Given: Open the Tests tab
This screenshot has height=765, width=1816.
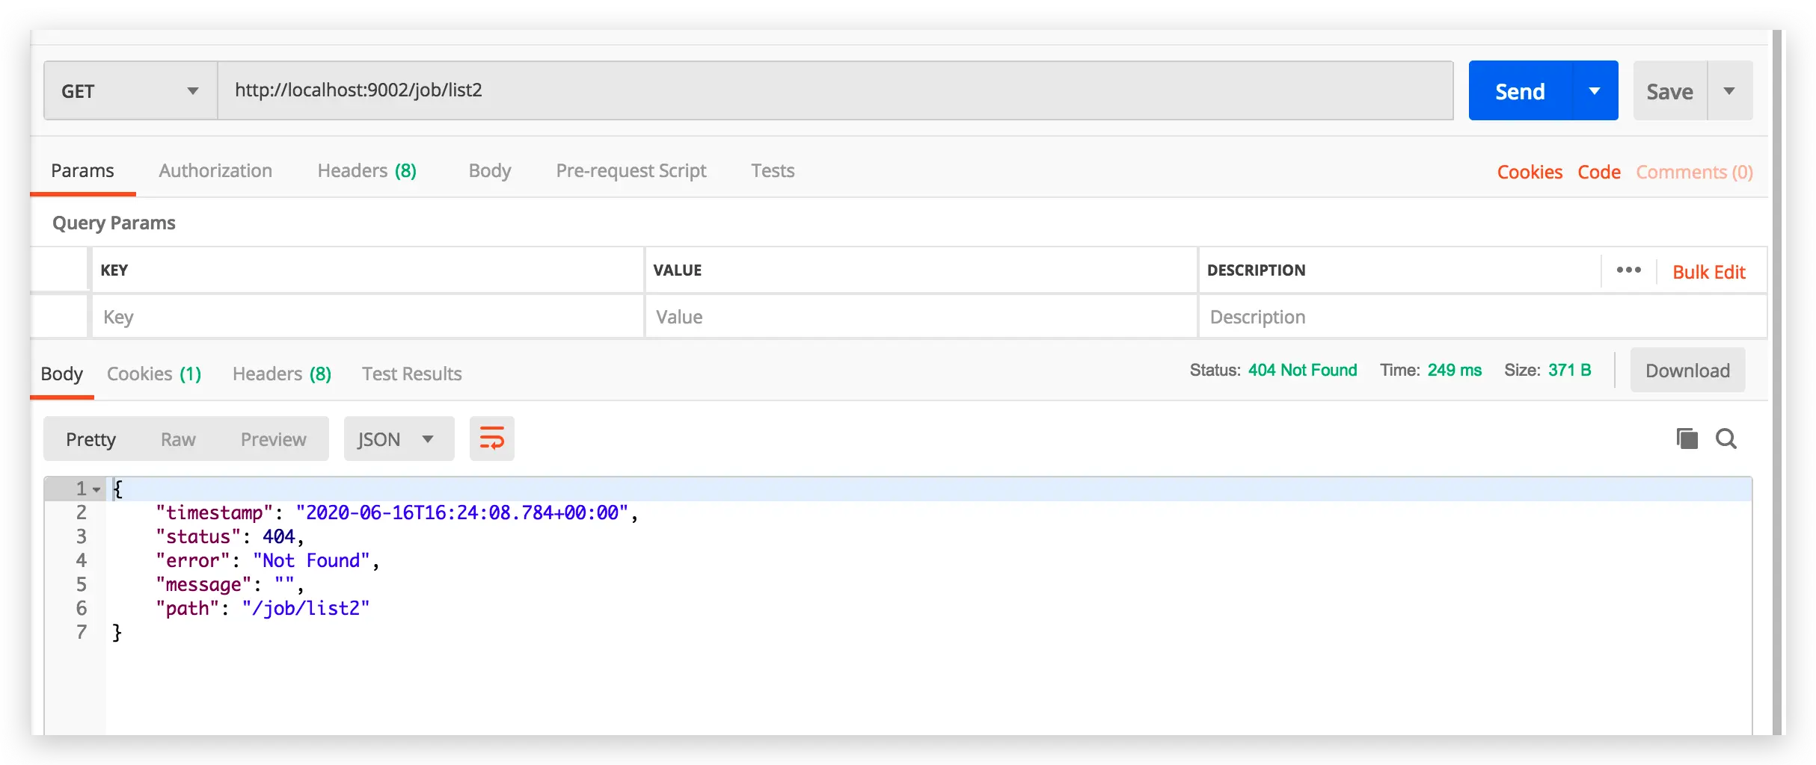Looking at the screenshot, I should coord(773,170).
